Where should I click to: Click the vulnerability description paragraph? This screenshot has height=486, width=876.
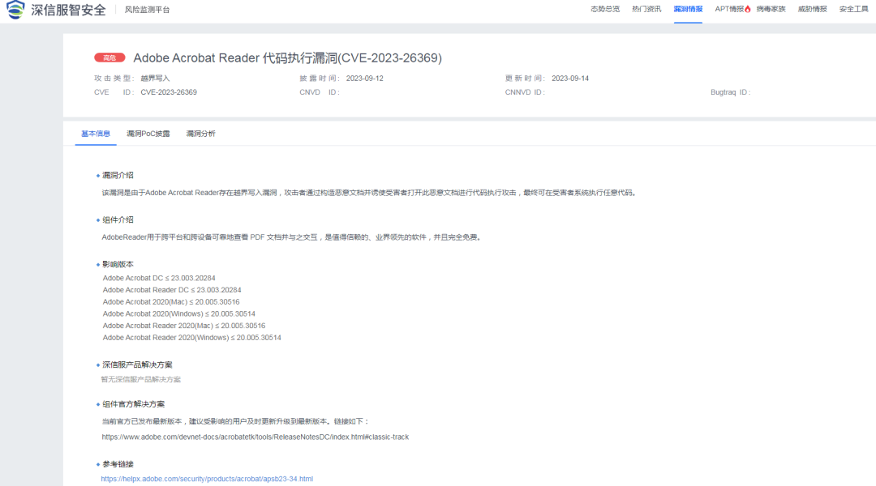click(369, 193)
